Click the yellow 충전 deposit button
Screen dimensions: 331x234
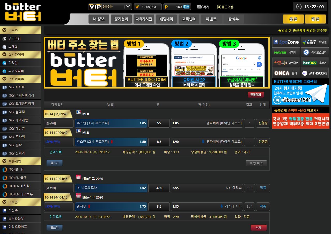click(293, 19)
